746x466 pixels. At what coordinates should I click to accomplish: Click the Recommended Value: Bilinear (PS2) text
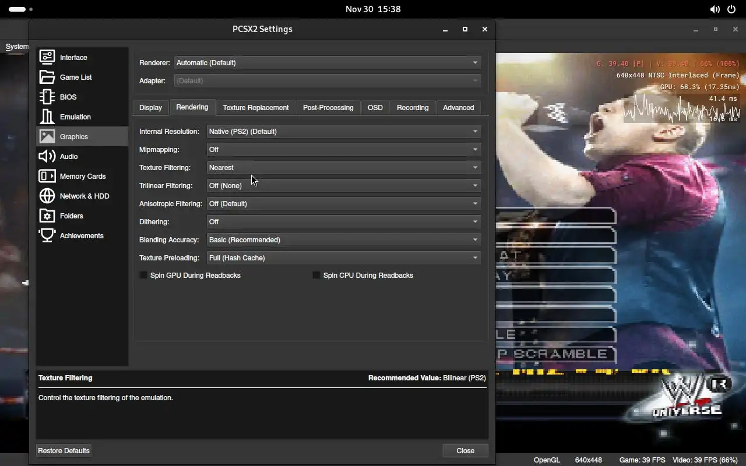click(x=427, y=377)
